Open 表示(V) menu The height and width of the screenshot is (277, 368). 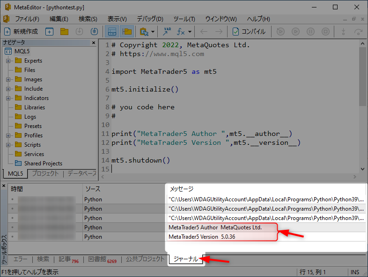click(x=117, y=19)
